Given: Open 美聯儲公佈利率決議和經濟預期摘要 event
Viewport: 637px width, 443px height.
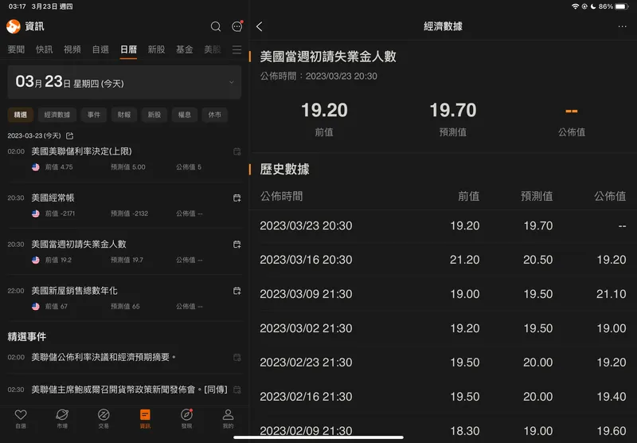Looking at the screenshot, I should [124, 357].
